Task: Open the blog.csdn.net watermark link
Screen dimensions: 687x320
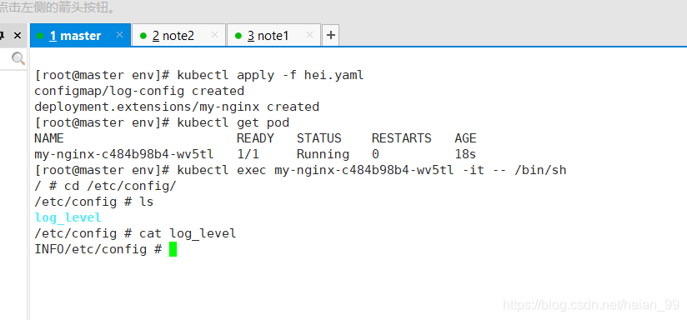Action: pyautogui.click(x=591, y=305)
